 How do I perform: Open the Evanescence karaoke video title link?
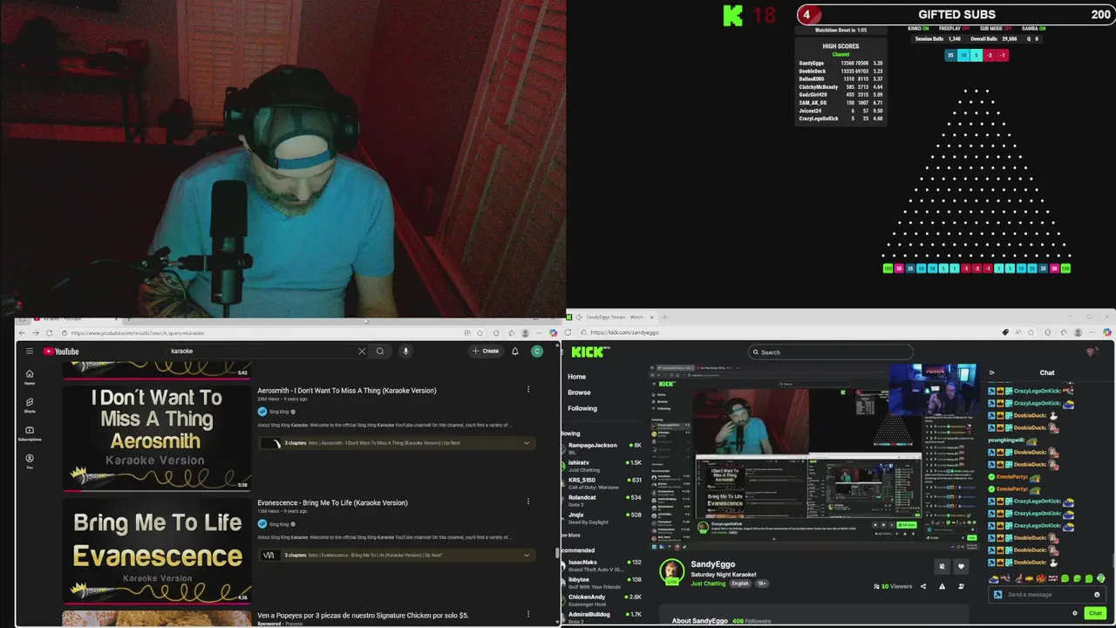(x=332, y=503)
